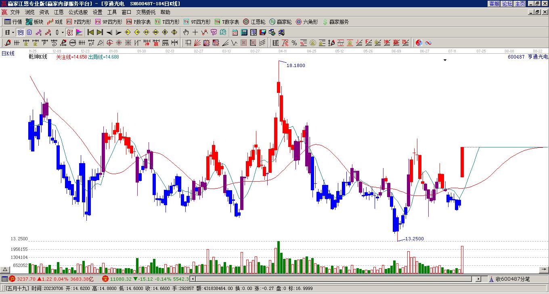This screenshot has width=549, height=294.
Task: Click the Shanghai index 3237.70 reading
Action: click(27, 279)
